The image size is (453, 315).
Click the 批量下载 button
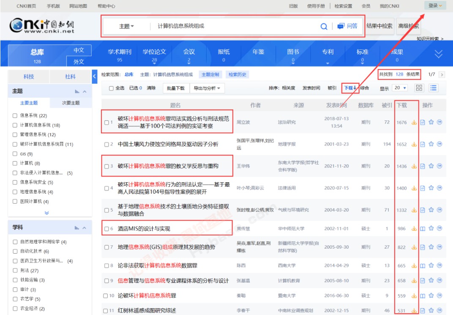[176, 88]
